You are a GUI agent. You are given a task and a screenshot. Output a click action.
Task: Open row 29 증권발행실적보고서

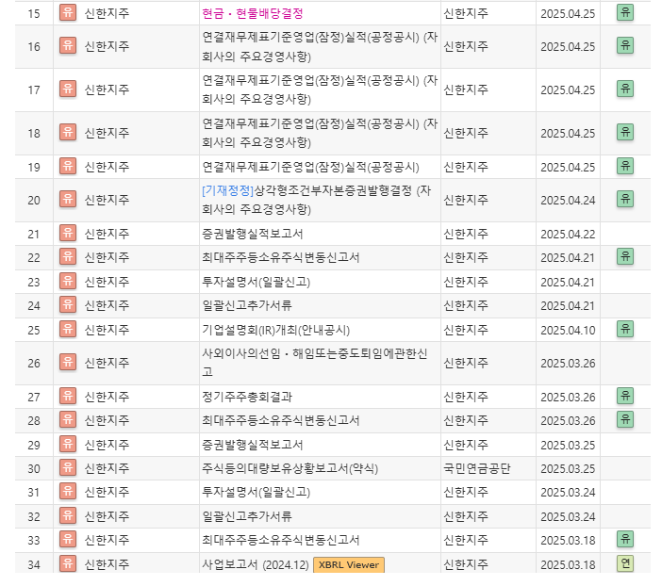253,445
